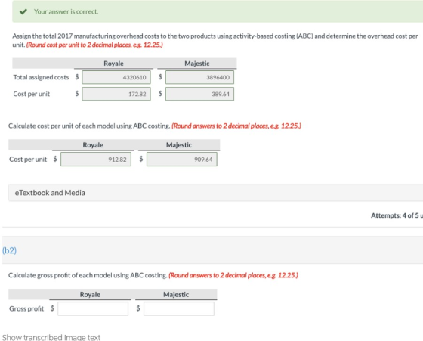Click the Majestic header in the total assigned costs table
423x341 pixels.
tap(197, 64)
